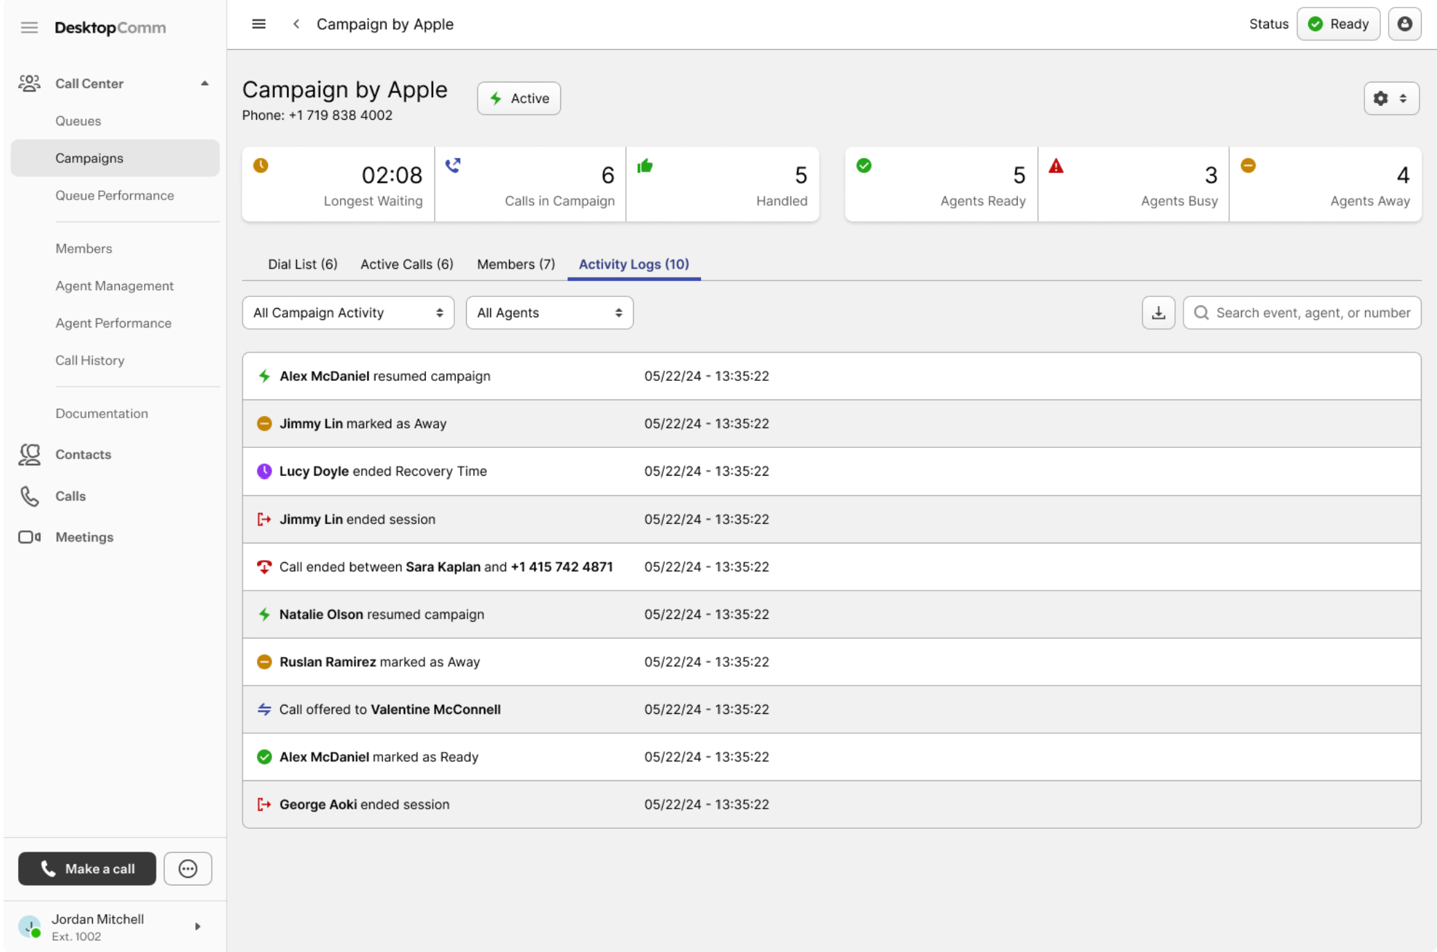This screenshot has height=952, width=1437.
Task: Expand the Jordan Mitchell user menu
Action: click(x=197, y=926)
